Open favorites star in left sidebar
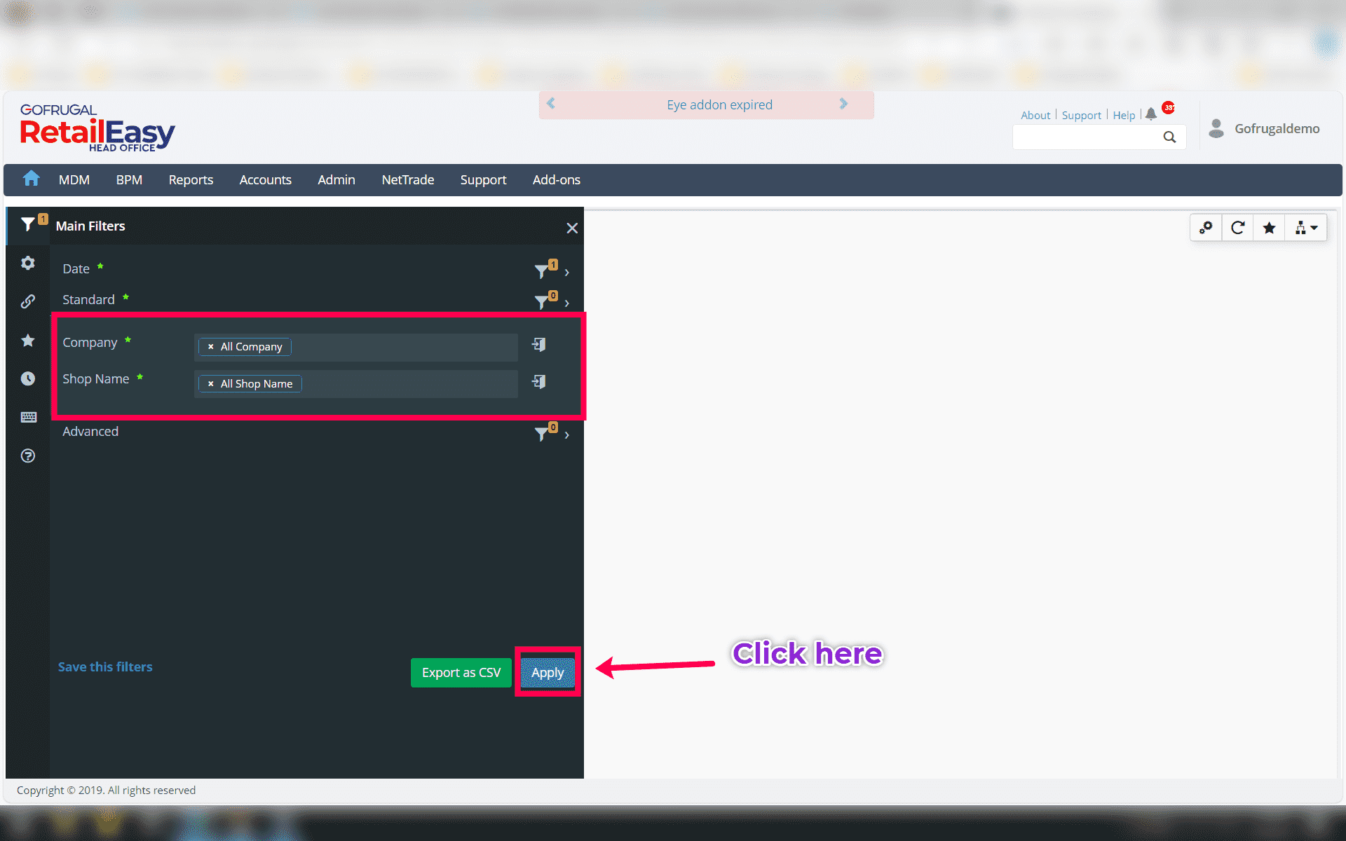The width and height of the screenshot is (1346, 841). tap(28, 341)
